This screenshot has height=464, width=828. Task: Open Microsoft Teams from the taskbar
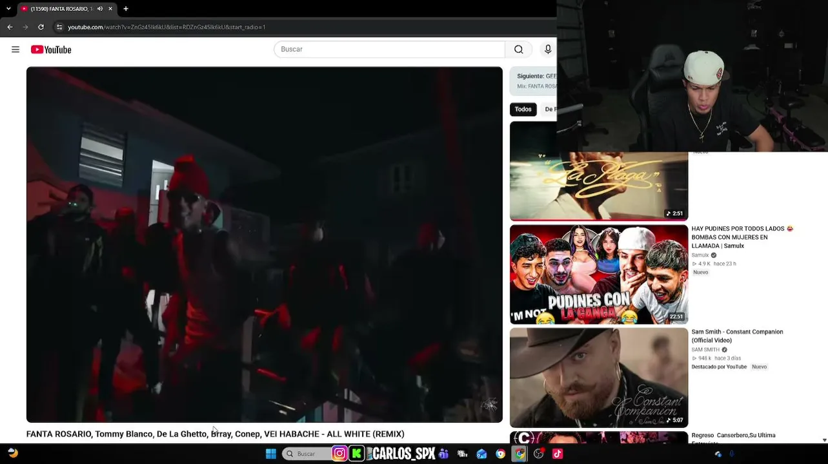point(443,454)
